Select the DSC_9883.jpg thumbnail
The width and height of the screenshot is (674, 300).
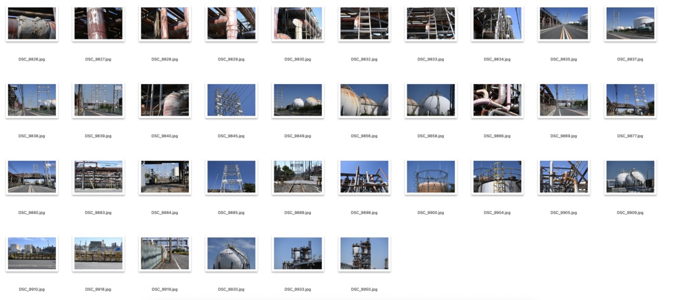click(x=99, y=177)
